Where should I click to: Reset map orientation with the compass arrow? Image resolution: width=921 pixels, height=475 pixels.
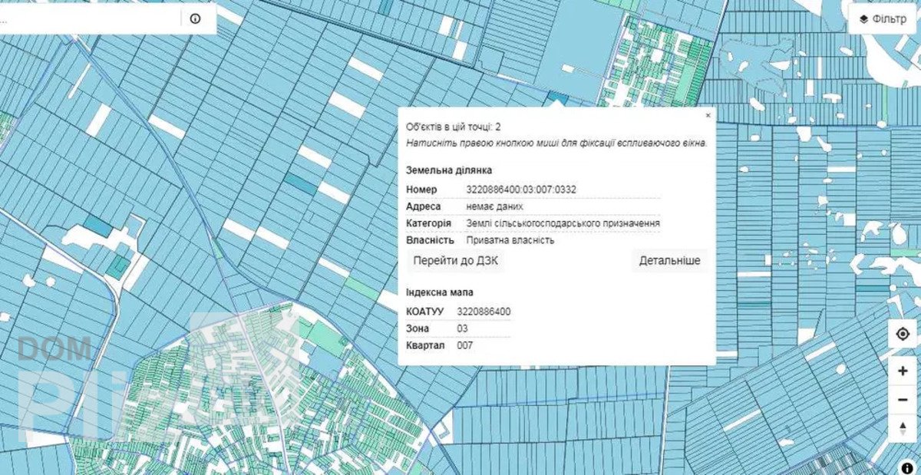(903, 428)
